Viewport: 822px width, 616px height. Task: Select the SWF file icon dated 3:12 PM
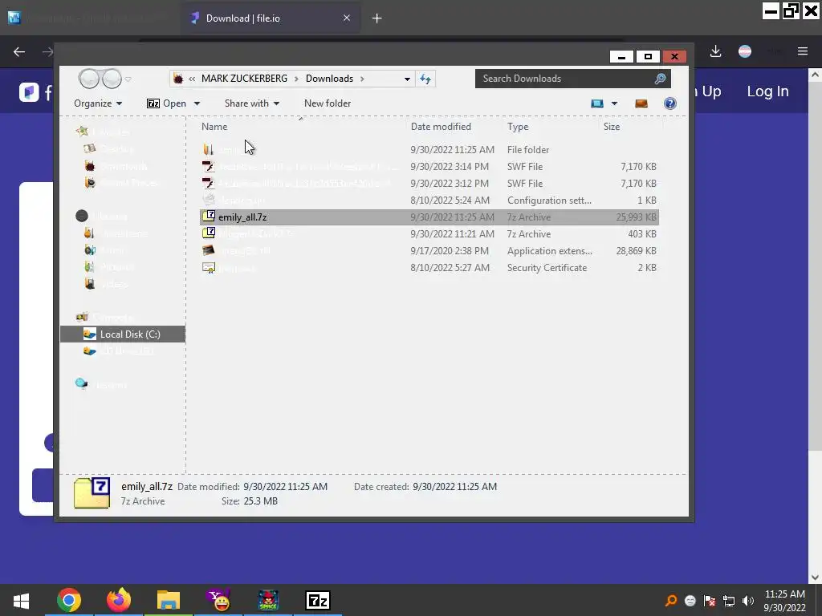pos(209,184)
